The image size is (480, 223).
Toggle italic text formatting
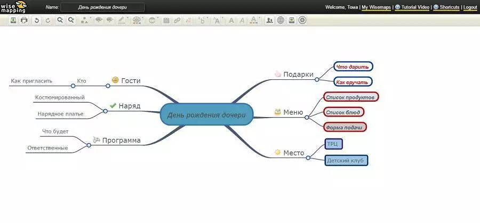[x=242, y=20]
